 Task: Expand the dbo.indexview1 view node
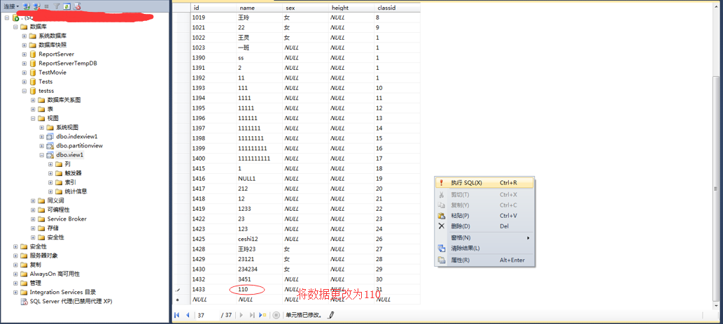point(42,137)
